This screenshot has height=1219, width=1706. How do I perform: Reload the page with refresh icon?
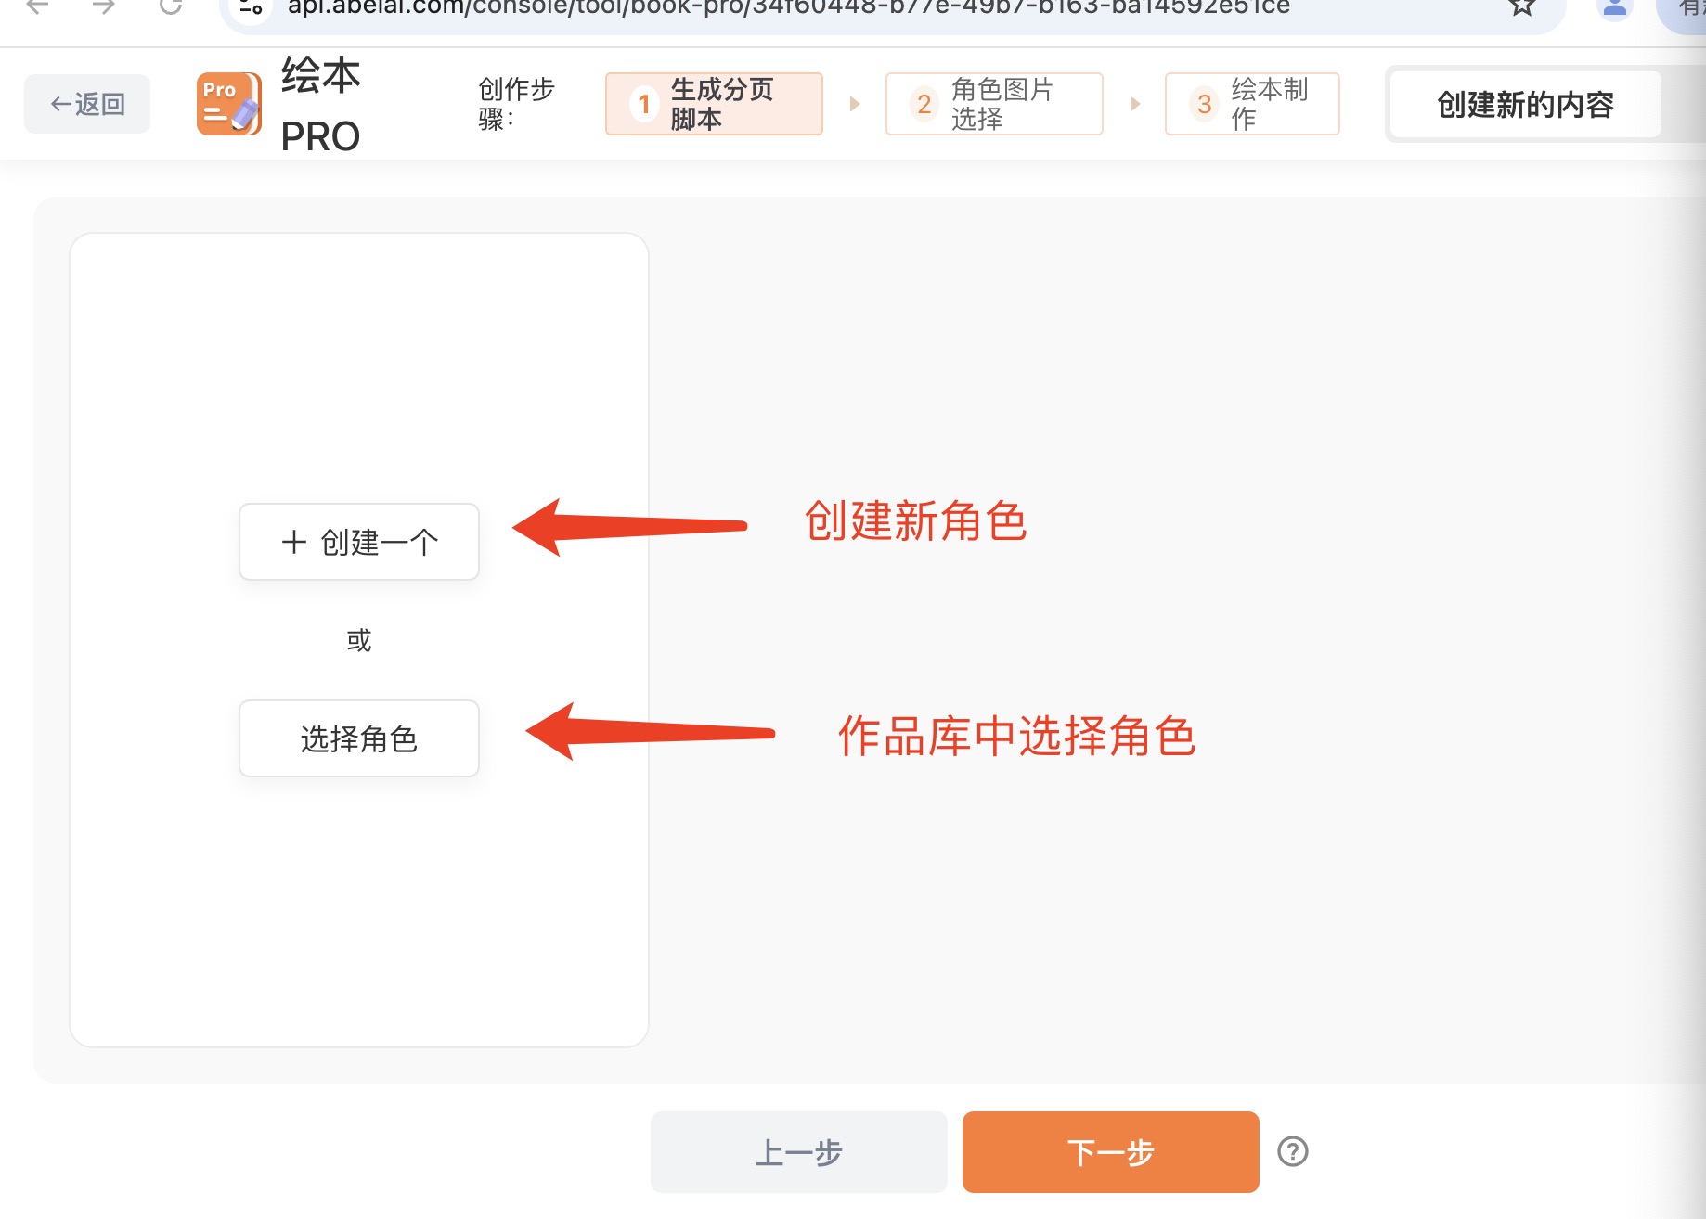171,7
